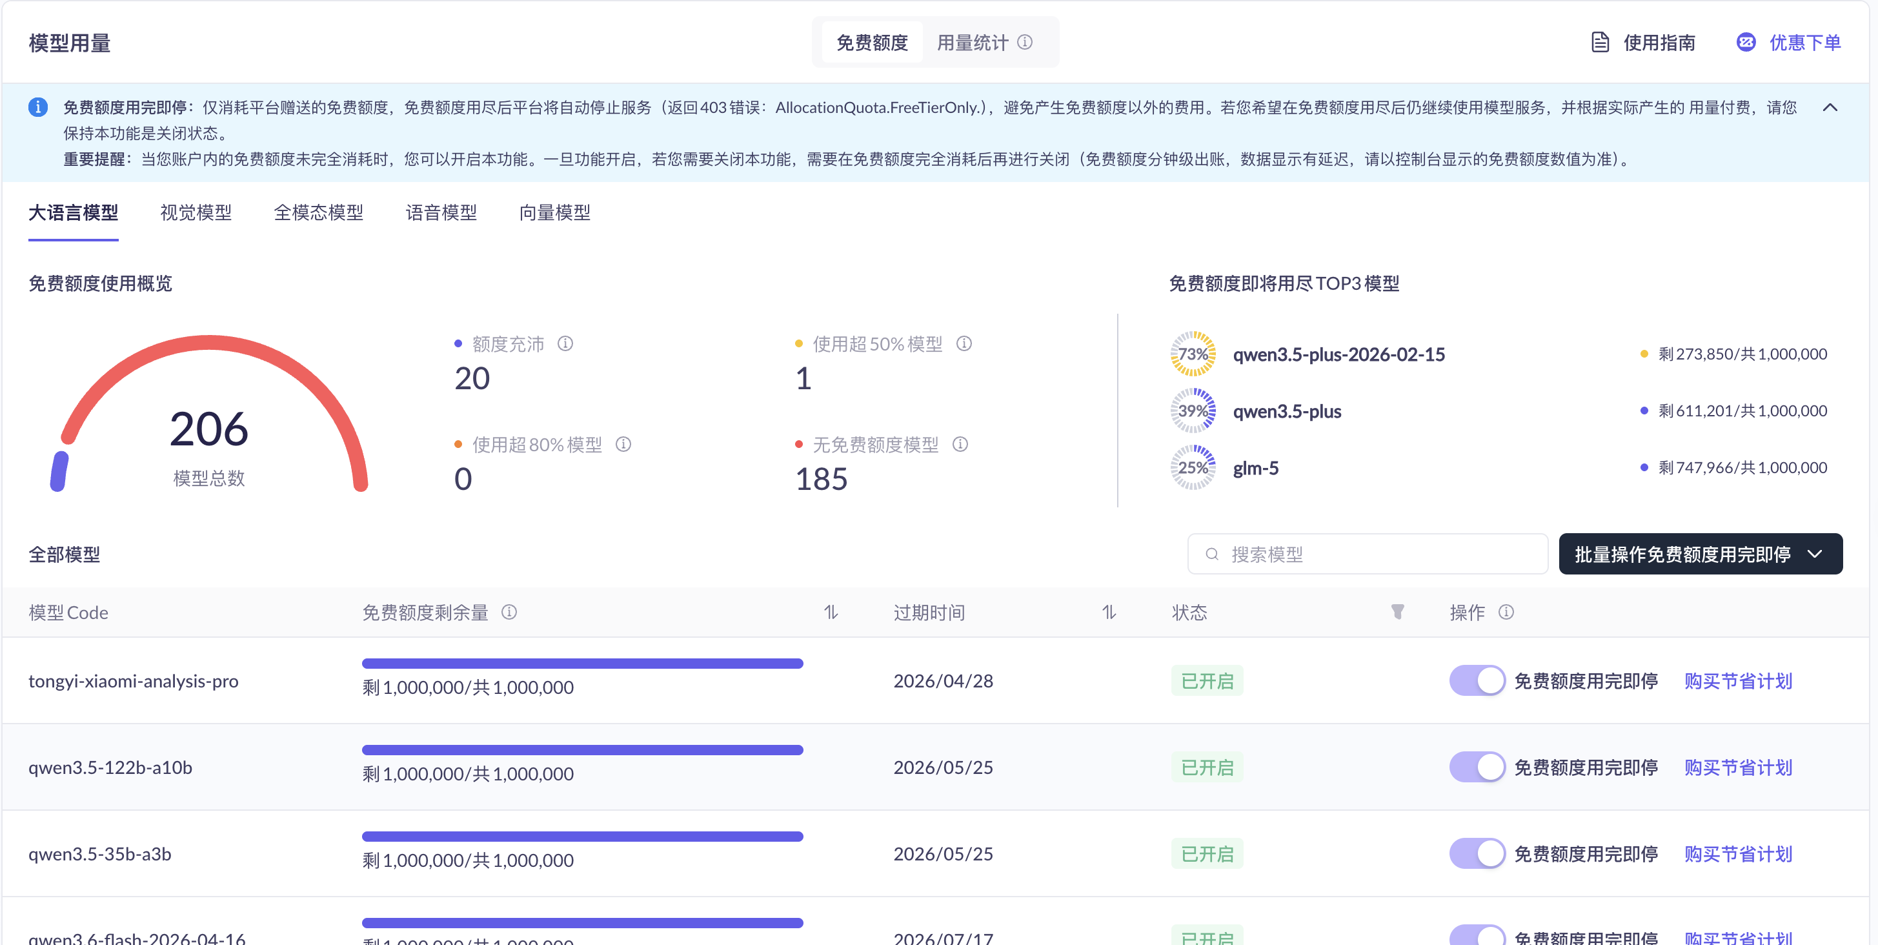Click the quota progress bar for tongyi-xiaomi-analysis-pro
This screenshot has height=945, width=1878.
click(583, 664)
